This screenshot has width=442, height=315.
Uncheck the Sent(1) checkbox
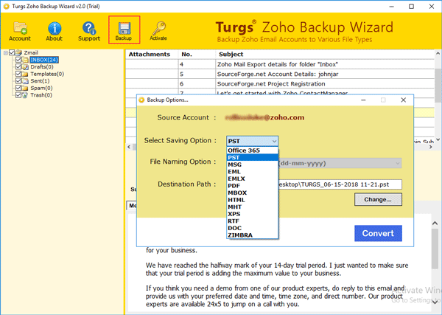click(x=18, y=80)
